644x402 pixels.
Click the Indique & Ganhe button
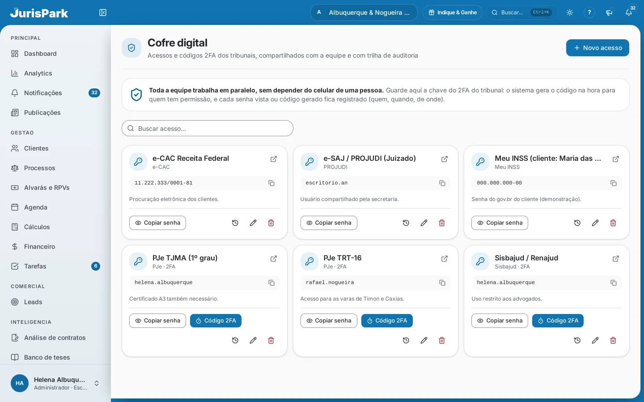(453, 13)
